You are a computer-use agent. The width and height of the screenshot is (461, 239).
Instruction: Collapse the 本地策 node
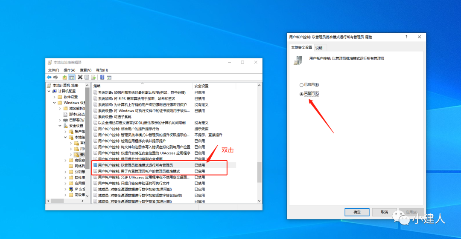(x=65, y=137)
